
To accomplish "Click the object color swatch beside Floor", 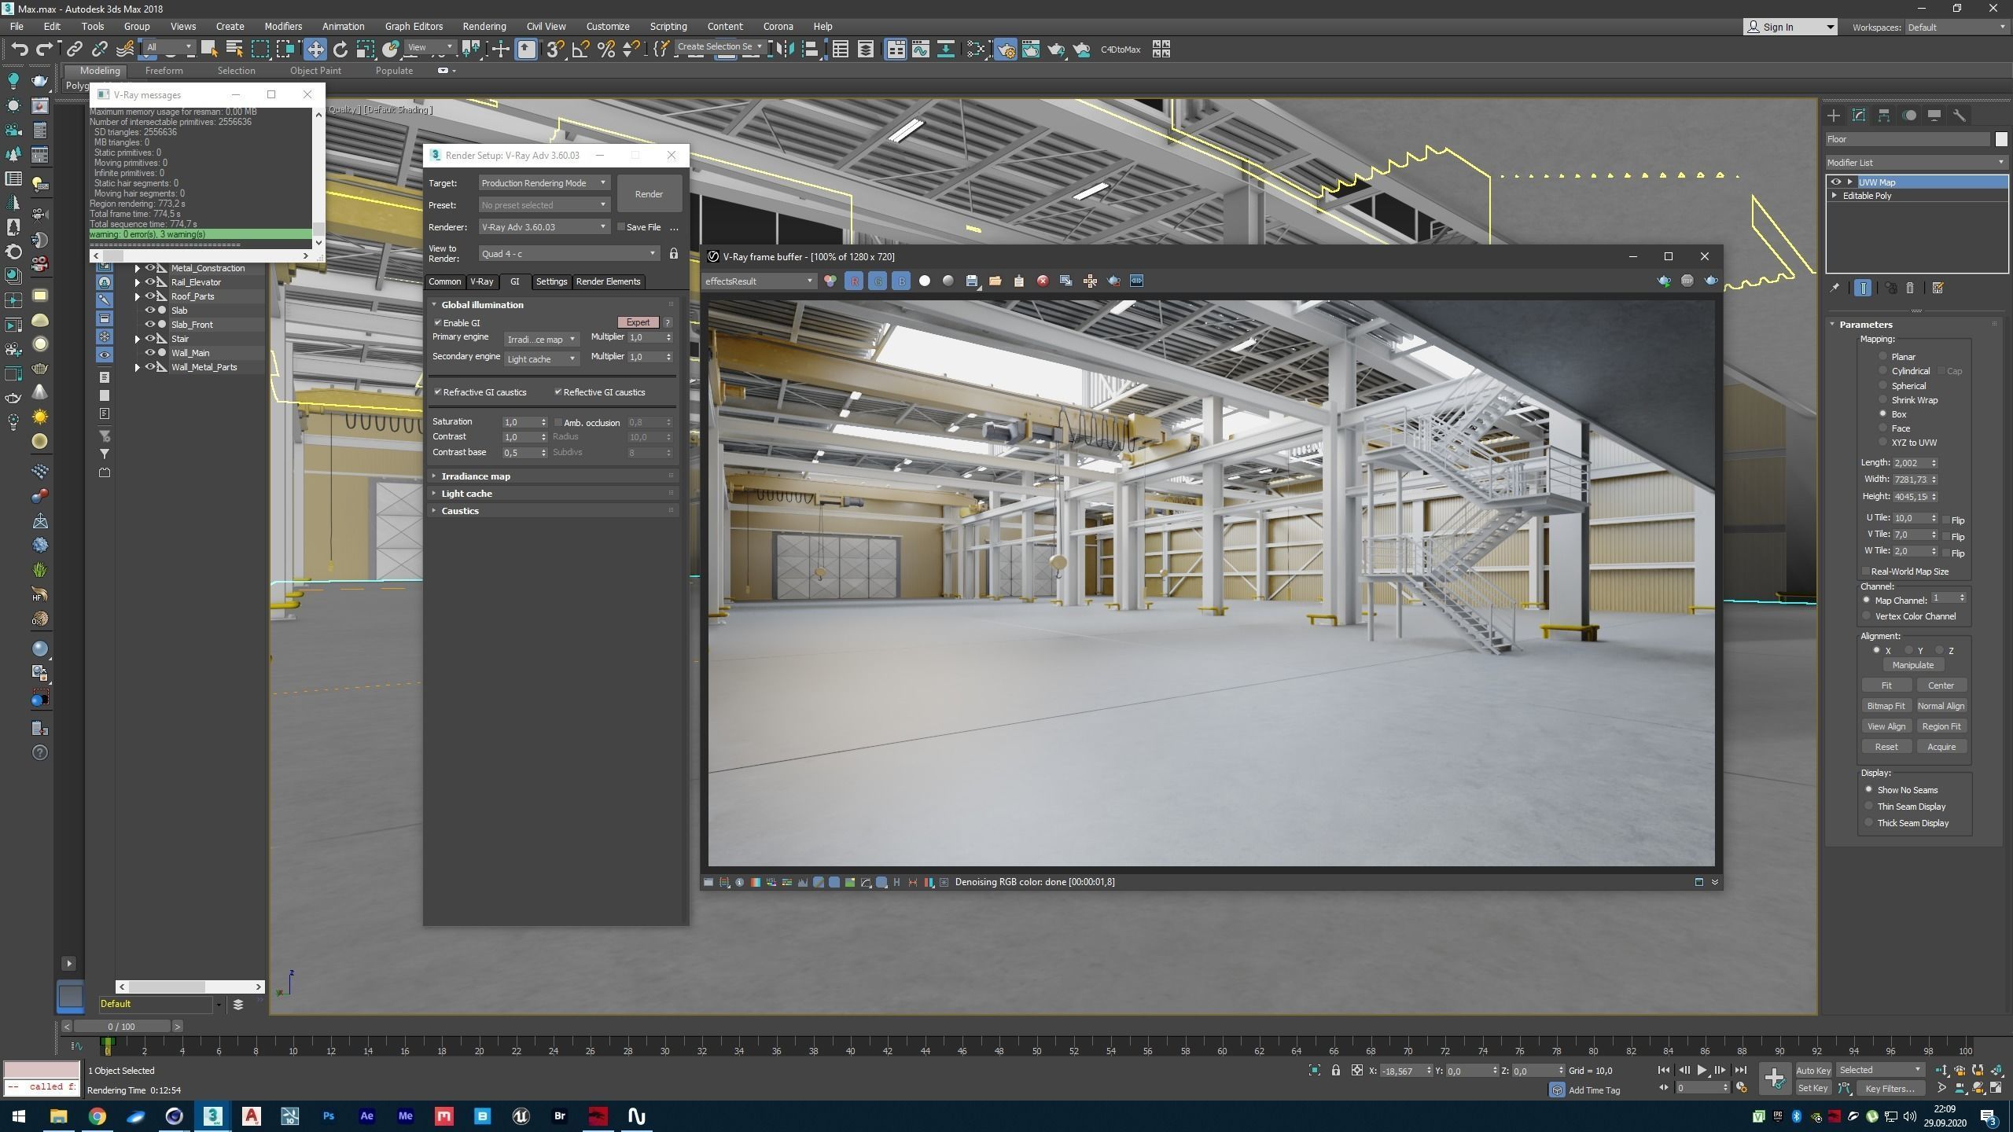I will (2001, 139).
